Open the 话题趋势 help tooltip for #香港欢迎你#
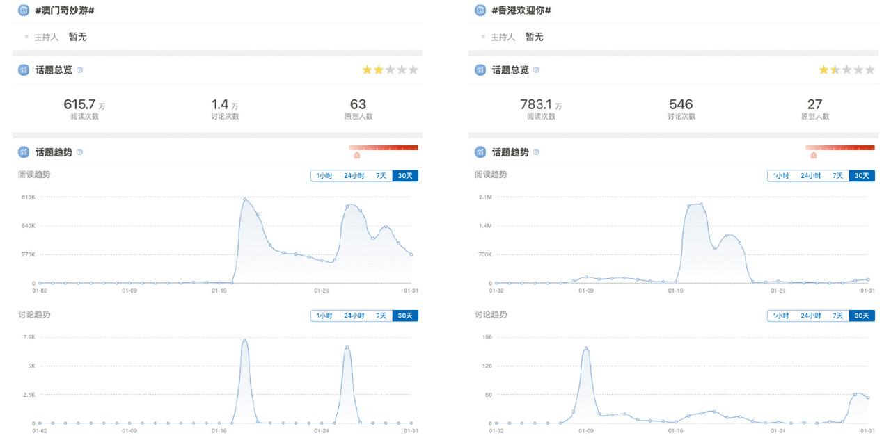891x440 pixels. point(536,152)
